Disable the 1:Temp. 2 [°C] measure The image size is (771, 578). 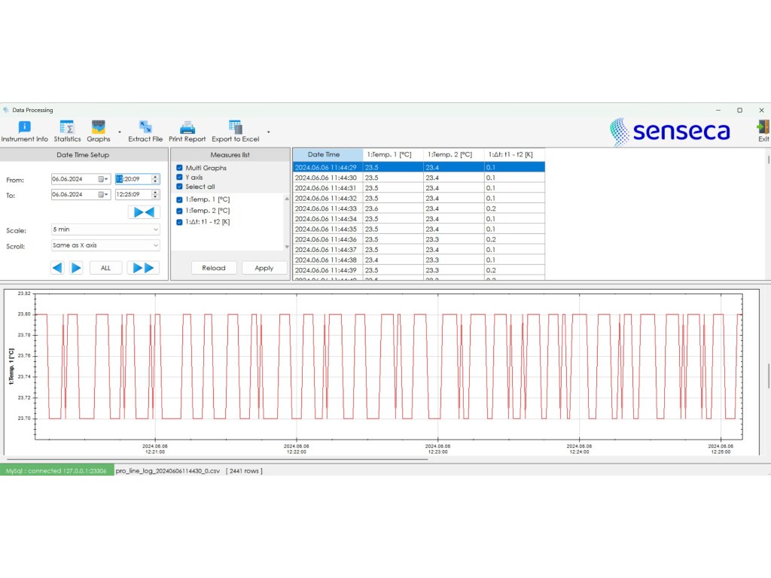pyautogui.click(x=179, y=211)
